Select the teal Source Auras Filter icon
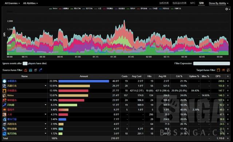 click(x=31, y=70)
